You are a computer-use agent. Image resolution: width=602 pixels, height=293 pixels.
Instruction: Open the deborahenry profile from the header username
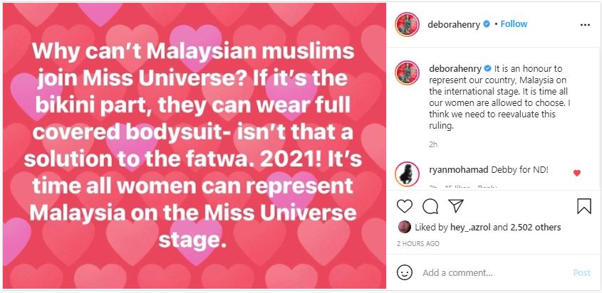[x=454, y=24]
